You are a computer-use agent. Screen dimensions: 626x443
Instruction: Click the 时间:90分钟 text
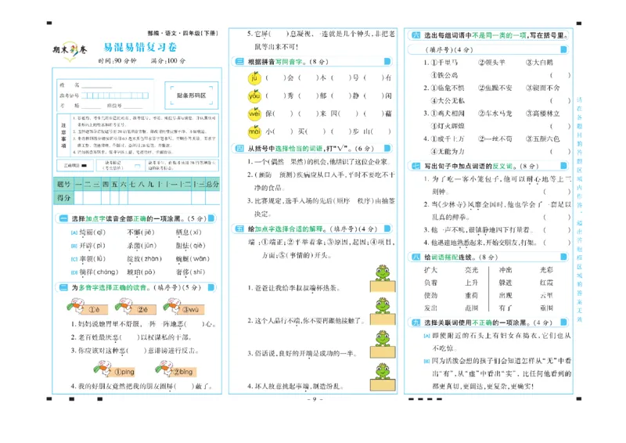(117, 61)
